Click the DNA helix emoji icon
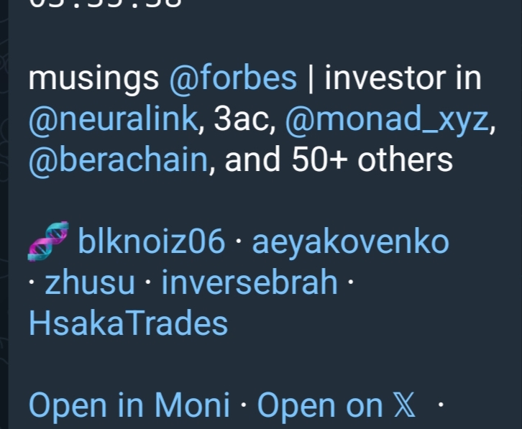 [49, 241]
